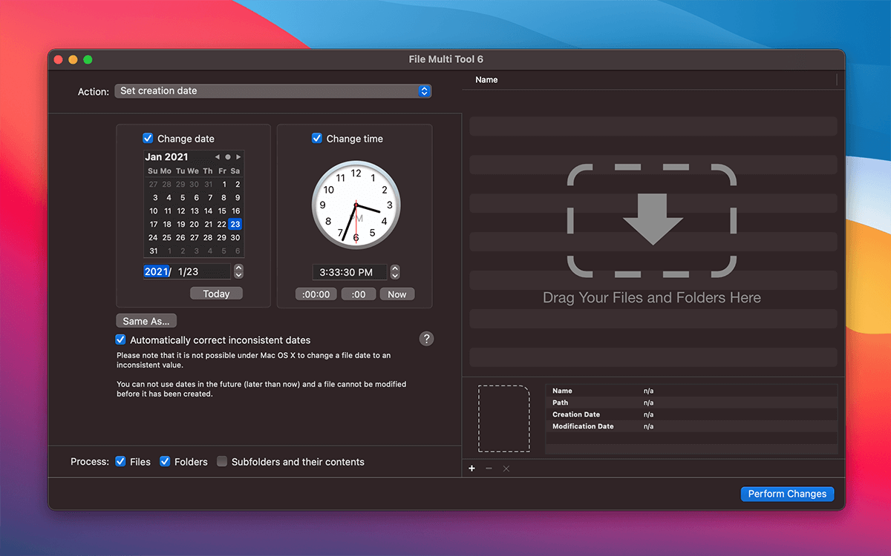Open the Same As... options
The height and width of the screenshot is (556, 891).
tap(146, 321)
